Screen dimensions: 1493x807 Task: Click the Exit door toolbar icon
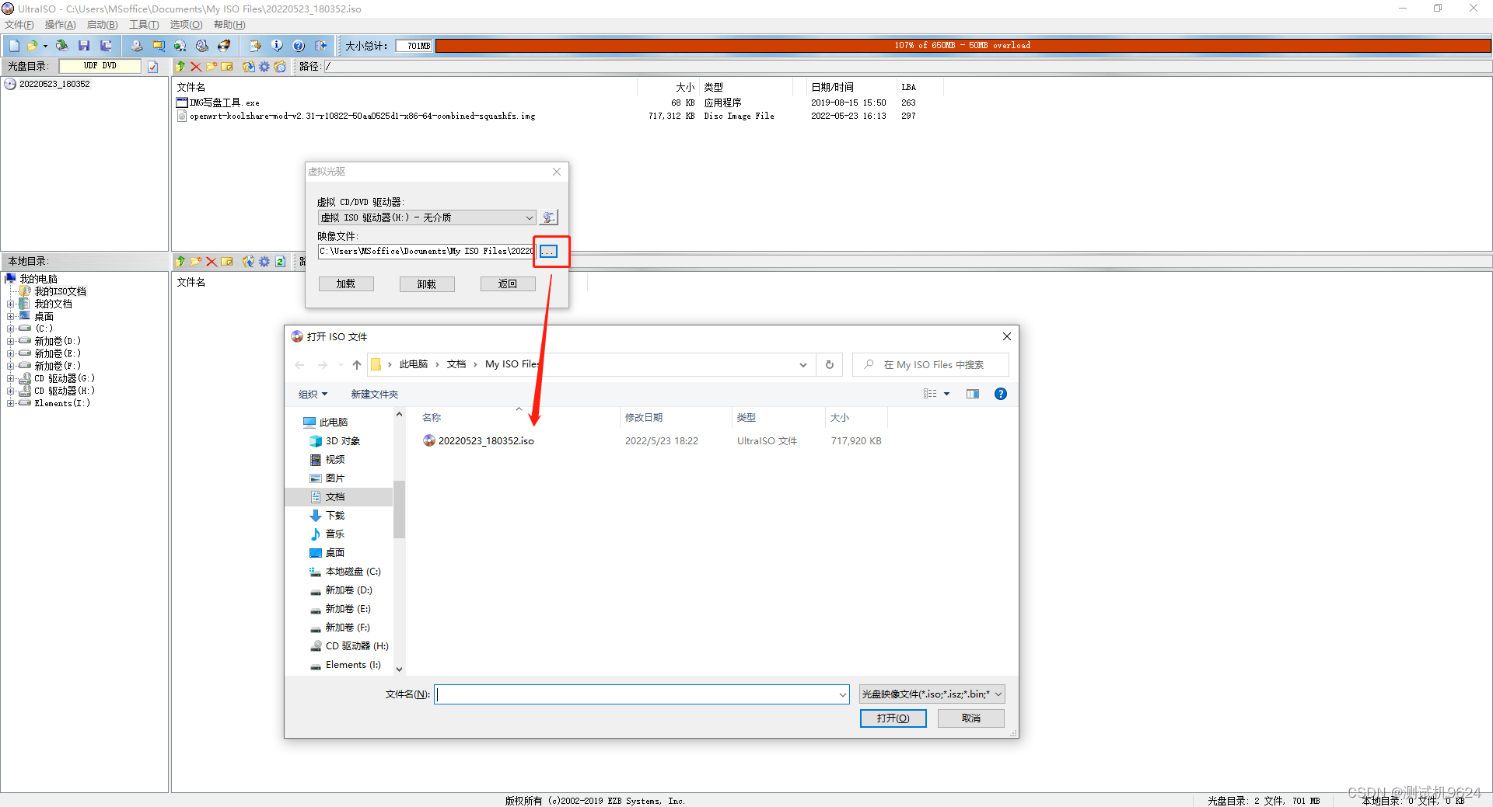[320, 46]
